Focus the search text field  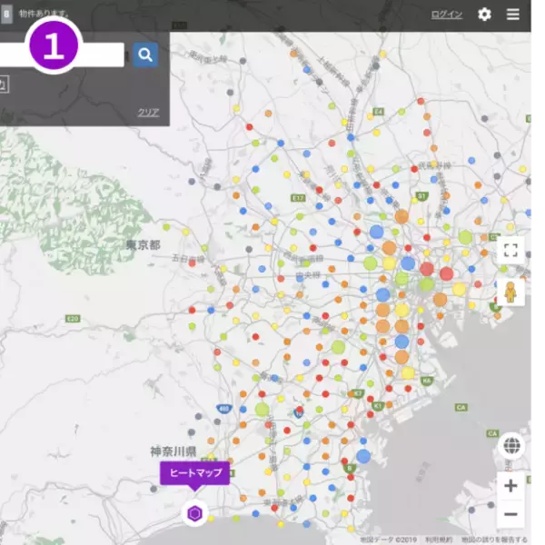coord(104,55)
